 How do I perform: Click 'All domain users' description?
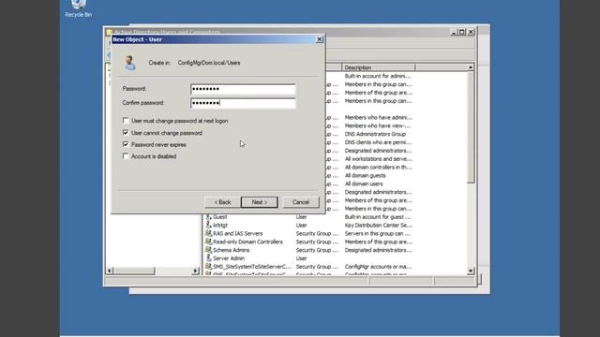pyautogui.click(x=364, y=183)
